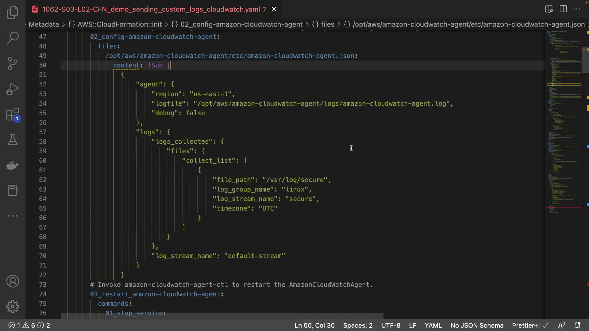The height and width of the screenshot is (331, 589).
Task: Open the Search view icon
Action: click(13, 38)
